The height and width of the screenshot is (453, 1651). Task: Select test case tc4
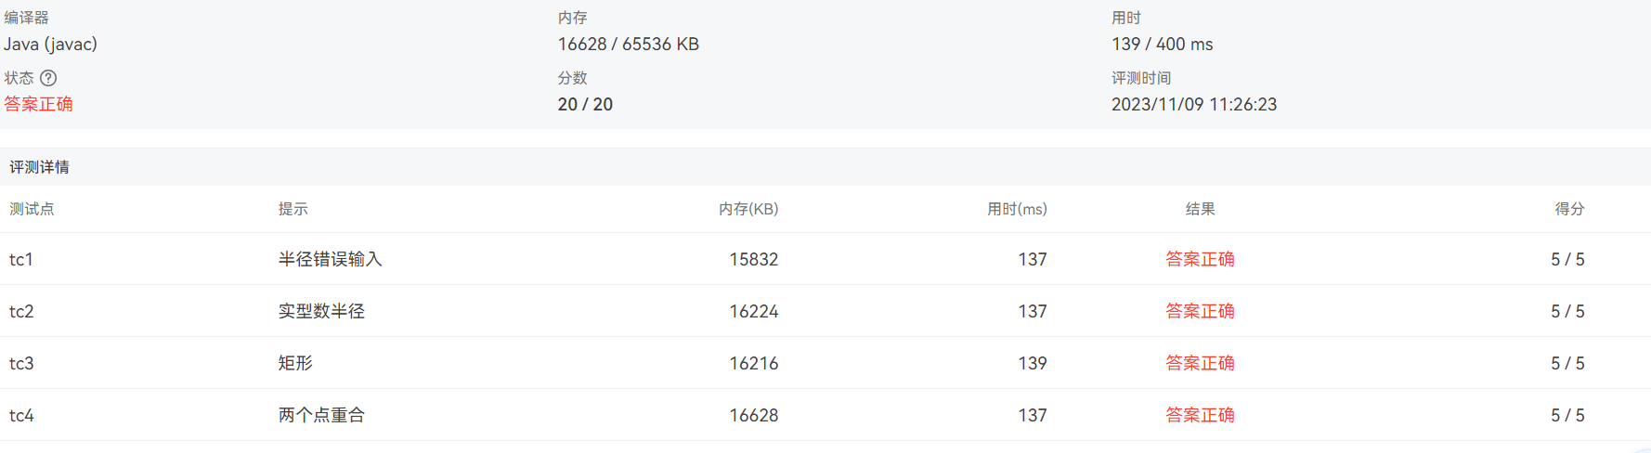pos(21,415)
